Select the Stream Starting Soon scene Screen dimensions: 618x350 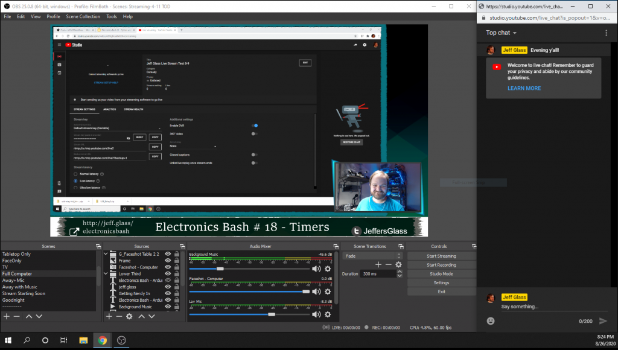click(x=24, y=293)
